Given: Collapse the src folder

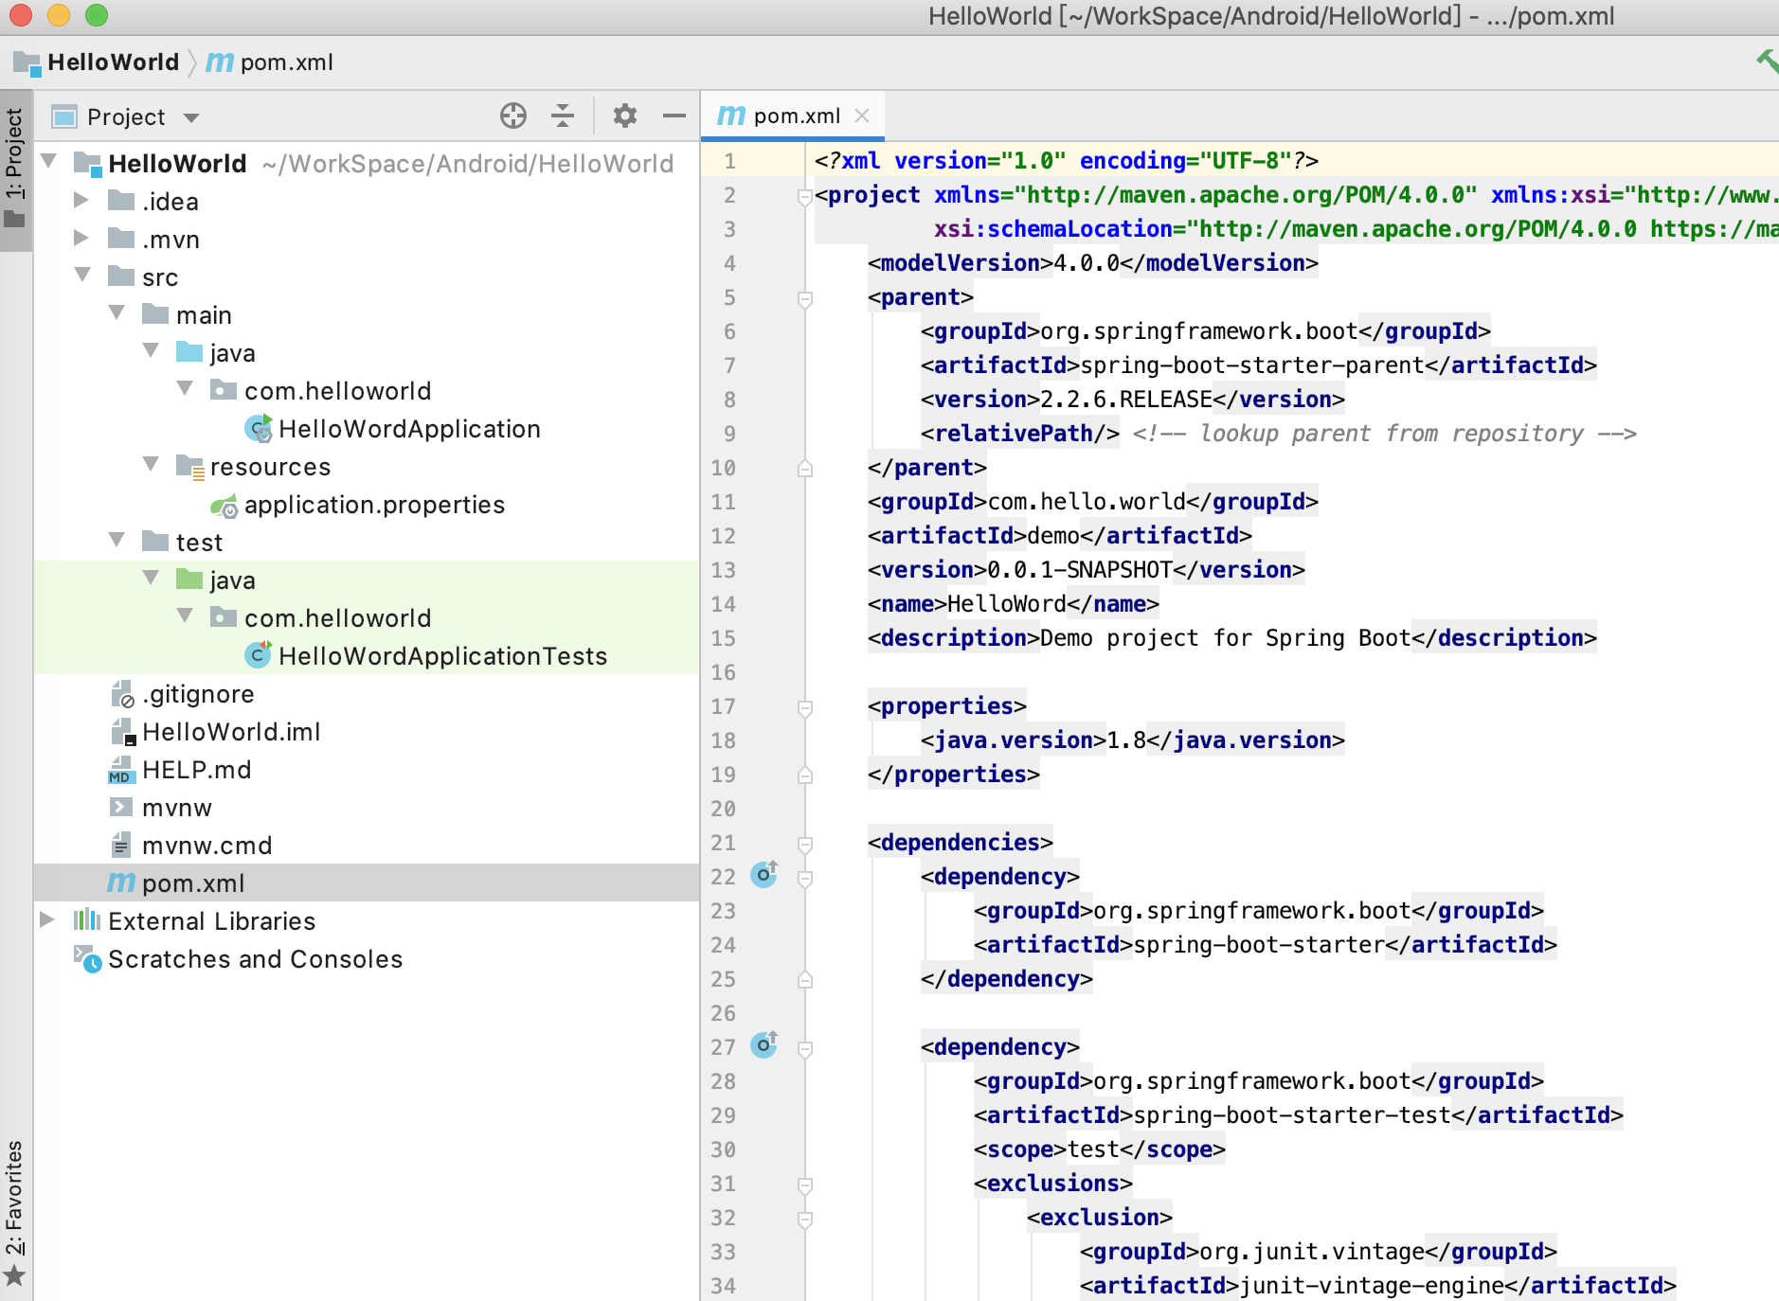Looking at the screenshot, I should 82,275.
